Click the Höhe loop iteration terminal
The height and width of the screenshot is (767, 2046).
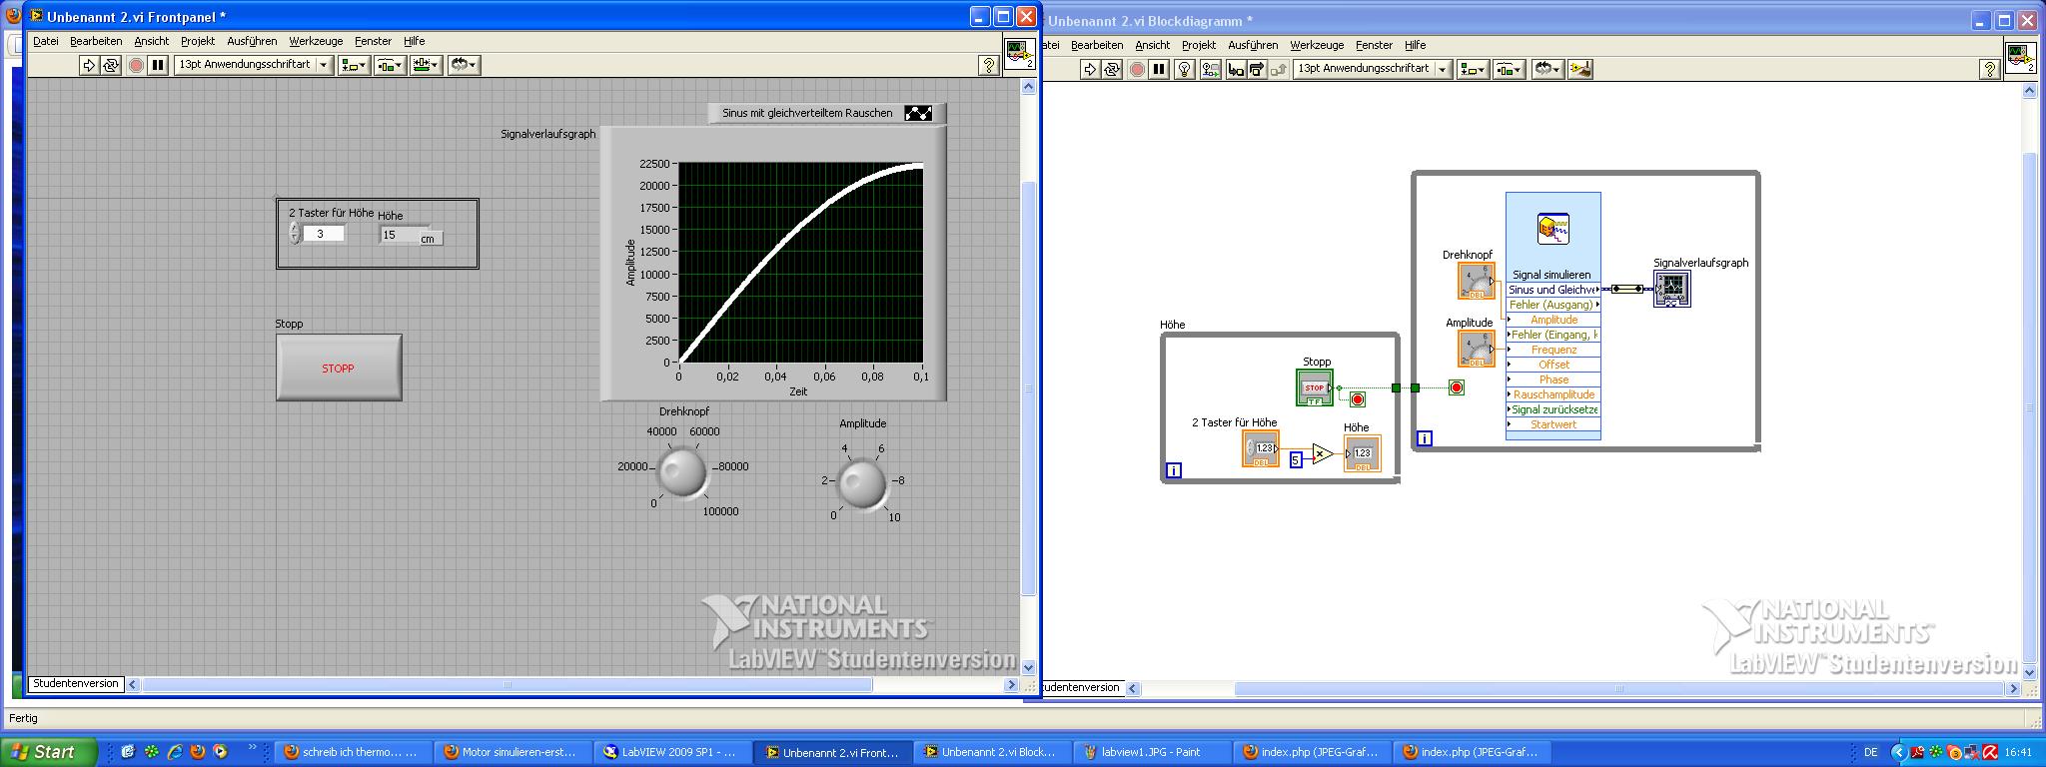click(x=1174, y=470)
